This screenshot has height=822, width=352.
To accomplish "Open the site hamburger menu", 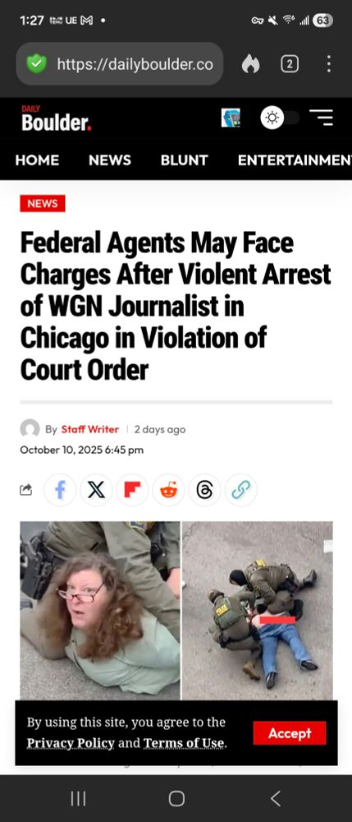I will [x=321, y=118].
